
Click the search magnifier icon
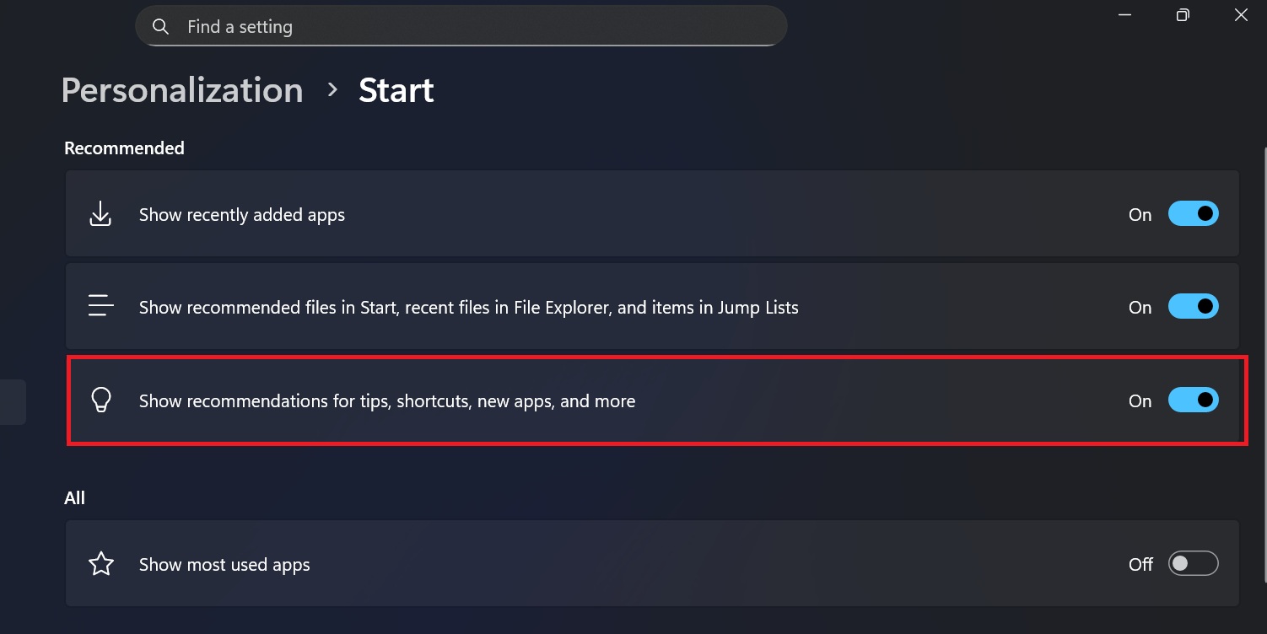click(160, 26)
